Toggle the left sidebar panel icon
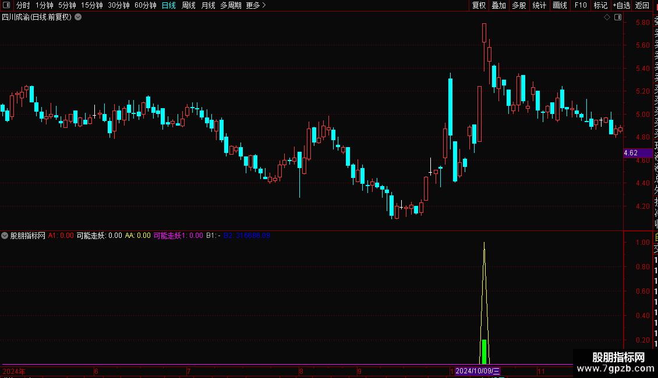 (6, 5)
